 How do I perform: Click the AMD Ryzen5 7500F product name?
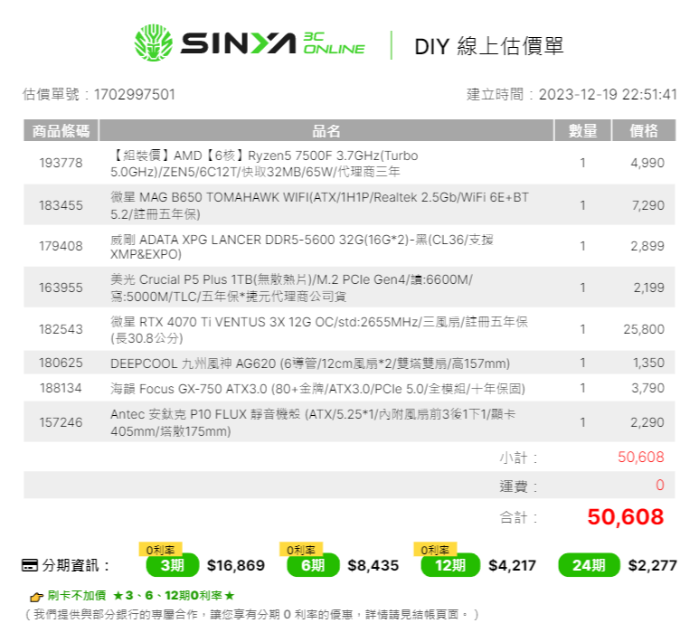[x=264, y=163]
